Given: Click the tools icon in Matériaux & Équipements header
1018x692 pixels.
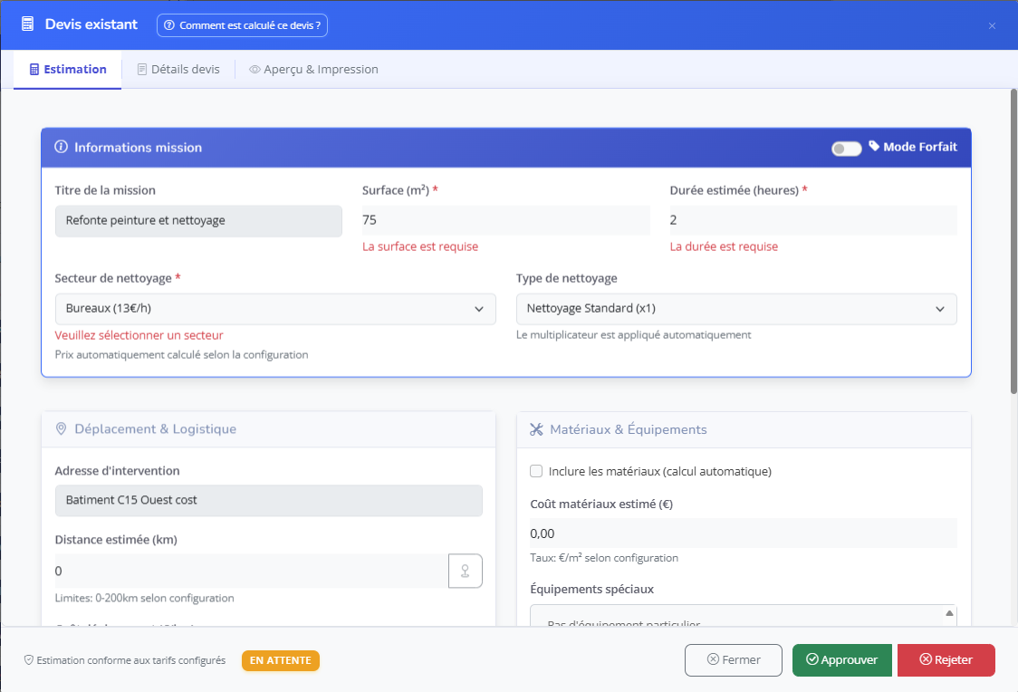Looking at the screenshot, I should (x=536, y=429).
